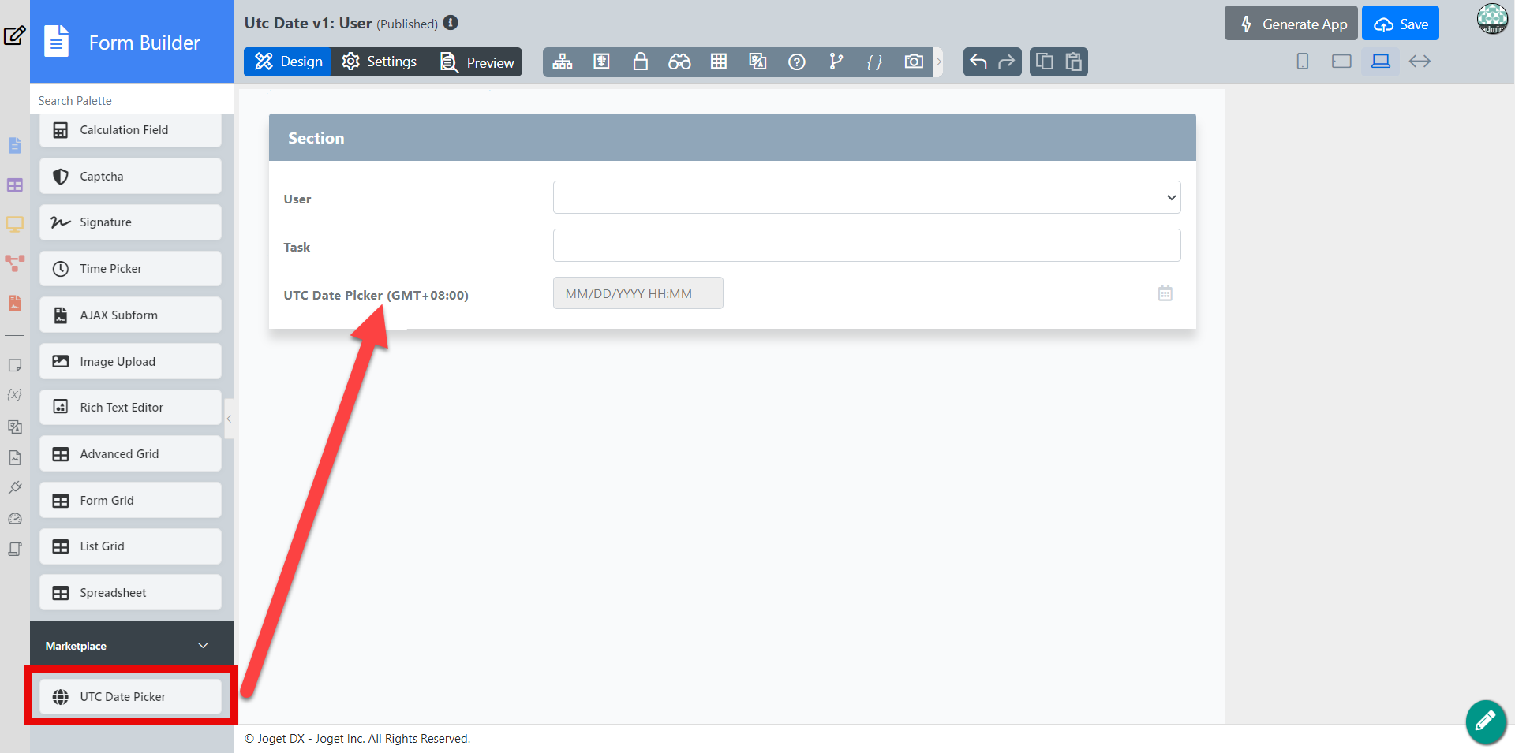Select Form Grid palette item

point(130,500)
